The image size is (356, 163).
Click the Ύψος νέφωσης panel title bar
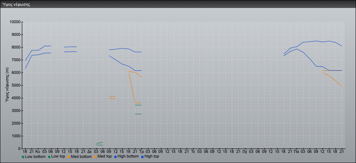(x=178, y=4)
